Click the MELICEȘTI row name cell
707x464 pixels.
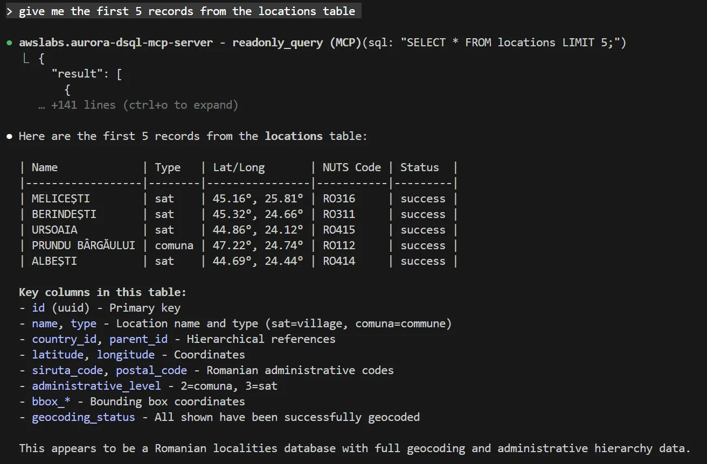60,199
